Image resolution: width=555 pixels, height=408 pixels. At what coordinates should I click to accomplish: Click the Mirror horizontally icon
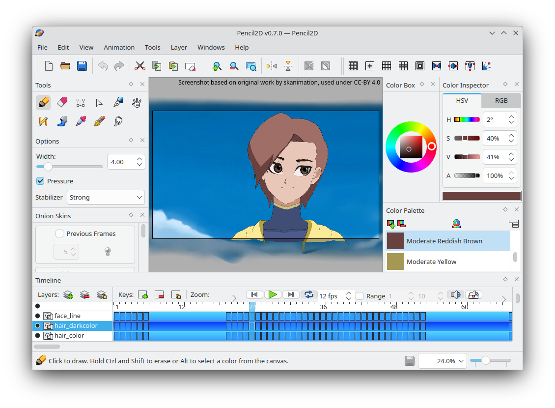click(x=272, y=66)
